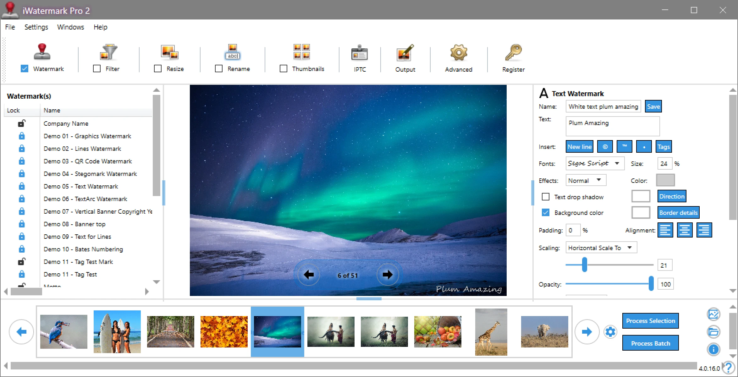Click the New line insert button
Viewport: 738px width, 377px height.
(580, 147)
